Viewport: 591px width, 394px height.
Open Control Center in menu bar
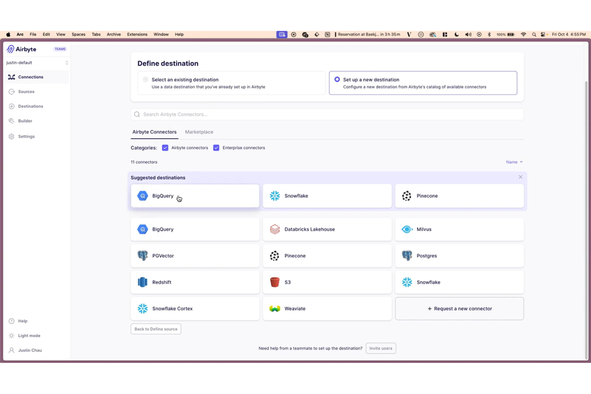coord(544,34)
